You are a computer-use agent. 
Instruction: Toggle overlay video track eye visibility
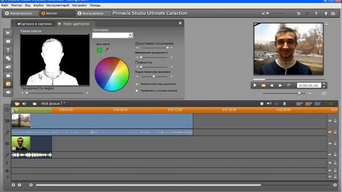[x=330, y=143]
